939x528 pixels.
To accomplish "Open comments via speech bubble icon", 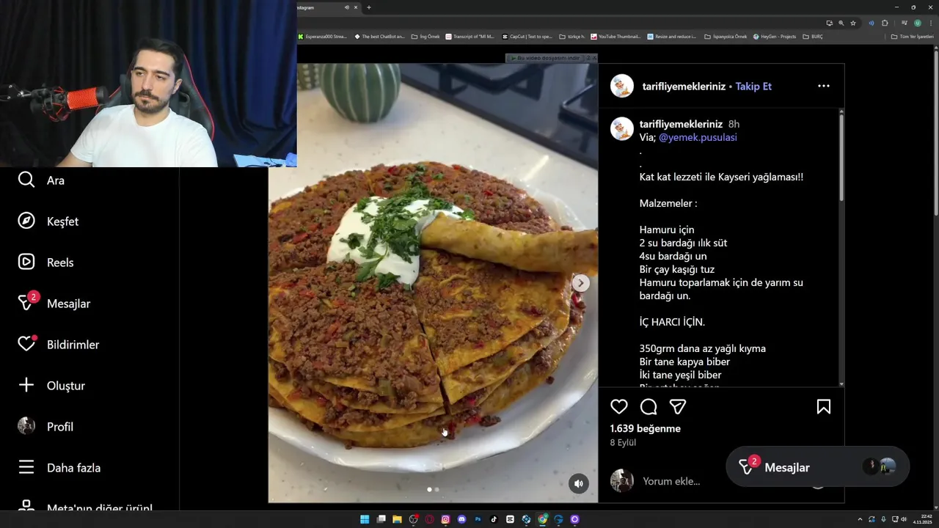I will [648, 407].
